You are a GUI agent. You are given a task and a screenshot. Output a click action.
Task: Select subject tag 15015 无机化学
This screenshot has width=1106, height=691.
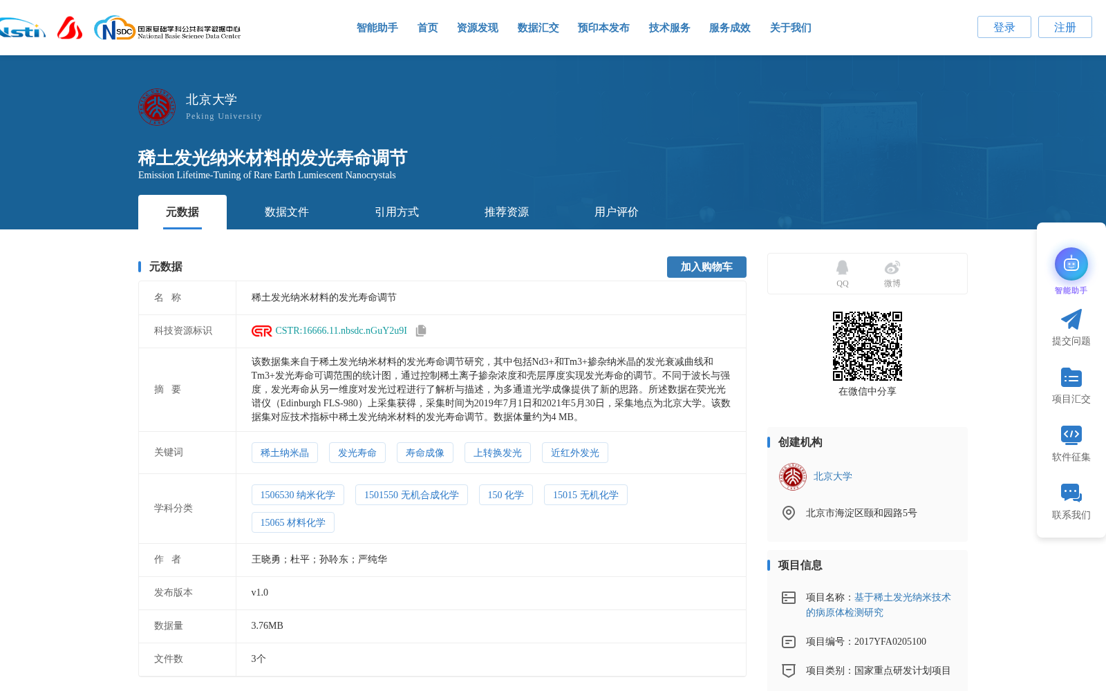[585, 495]
